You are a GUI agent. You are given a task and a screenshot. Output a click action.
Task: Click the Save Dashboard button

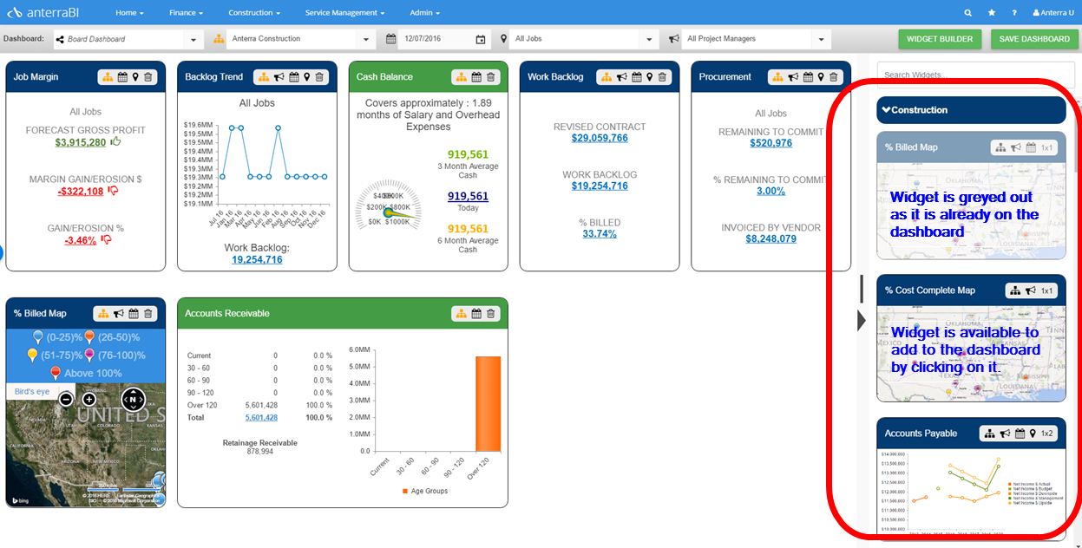1034,39
